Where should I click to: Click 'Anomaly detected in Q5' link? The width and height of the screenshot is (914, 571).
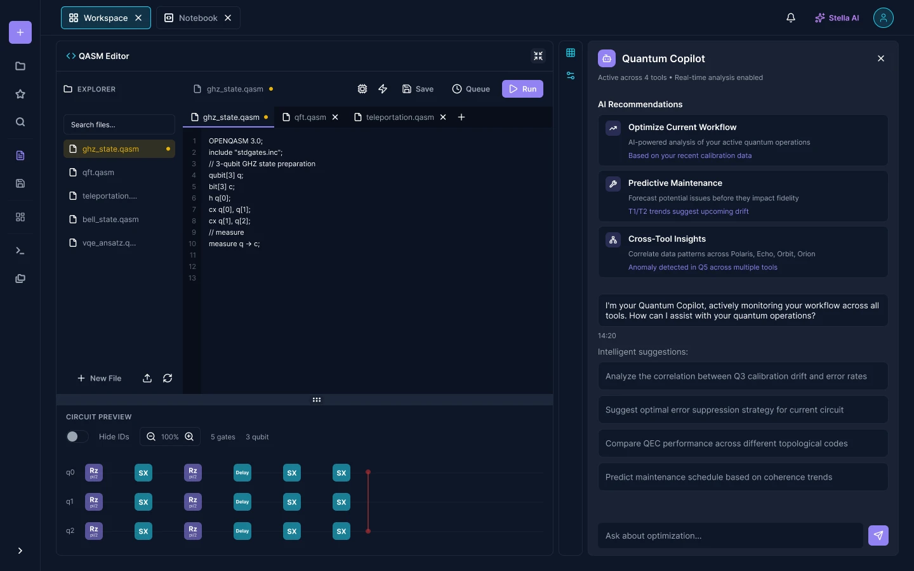(703, 267)
